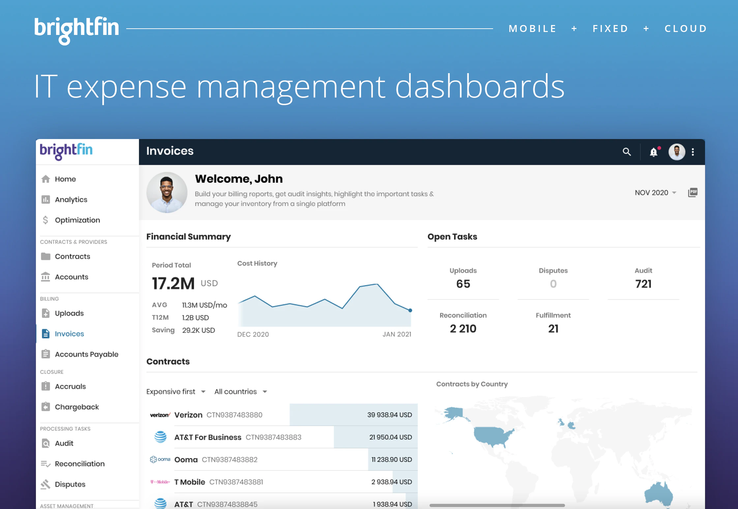The image size is (738, 509).
Task: Open the PDF export icon near NOV 2020
Action: 693,192
